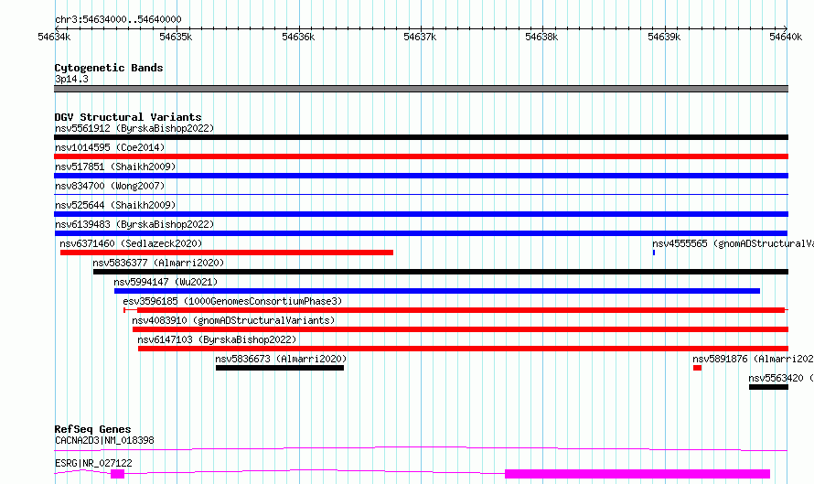Select the gray 3p14.3 cytoband bar
Image resolution: width=814 pixels, height=484 pixels.
click(421, 89)
